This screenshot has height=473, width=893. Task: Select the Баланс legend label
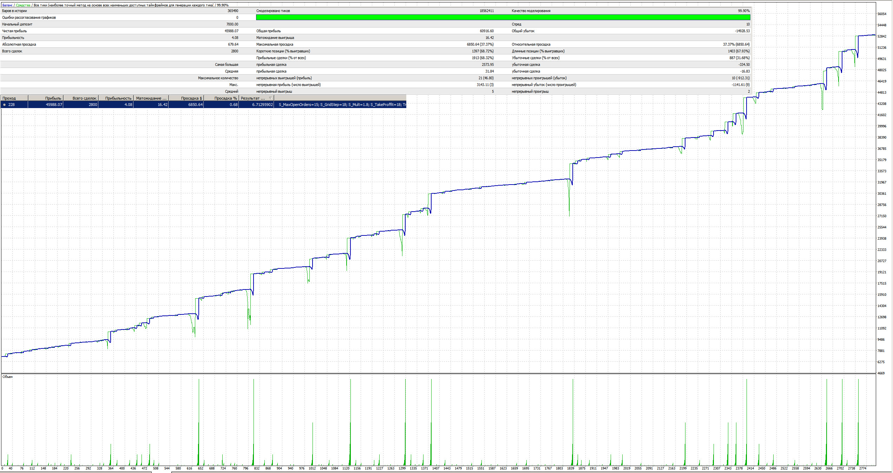(x=7, y=5)
